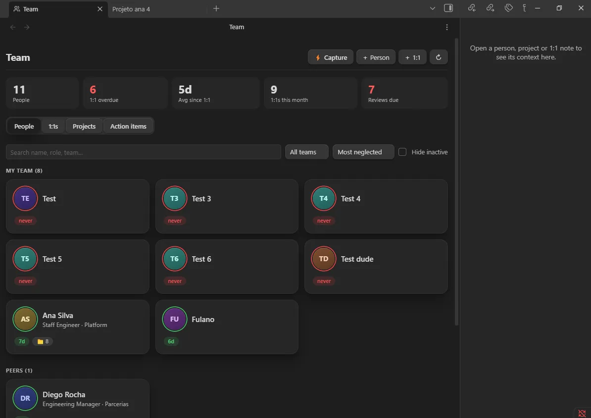Viewport: 591px width, 418px height.
Task: Switch to the Projeto ana 4 tab
Action: (131, 9)
